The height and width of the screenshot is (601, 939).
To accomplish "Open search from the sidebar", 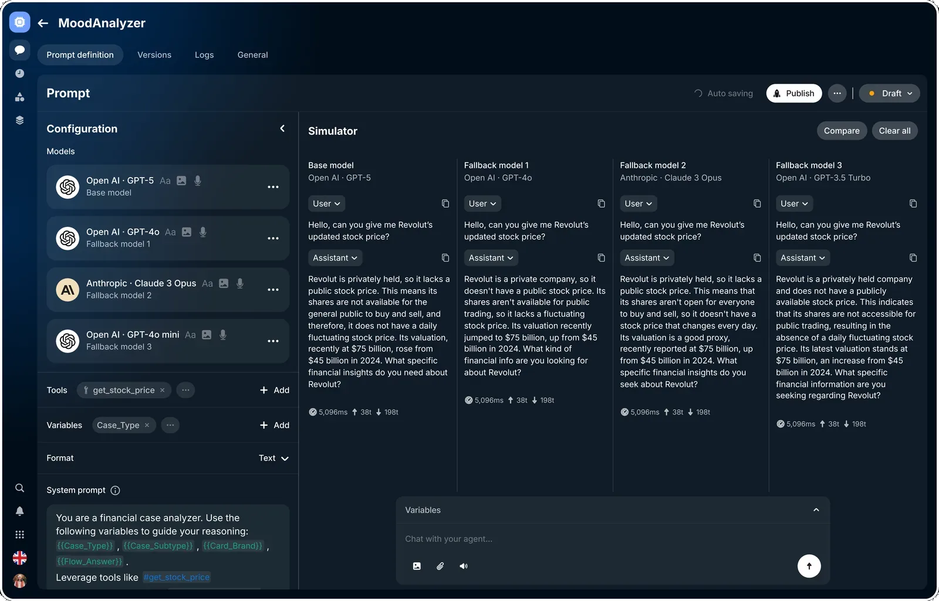I will coord(19,488).
